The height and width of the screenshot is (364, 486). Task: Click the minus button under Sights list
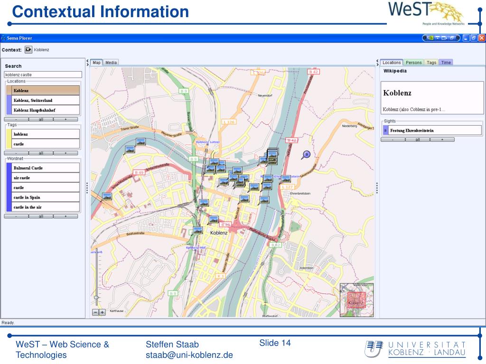(393, 140)
